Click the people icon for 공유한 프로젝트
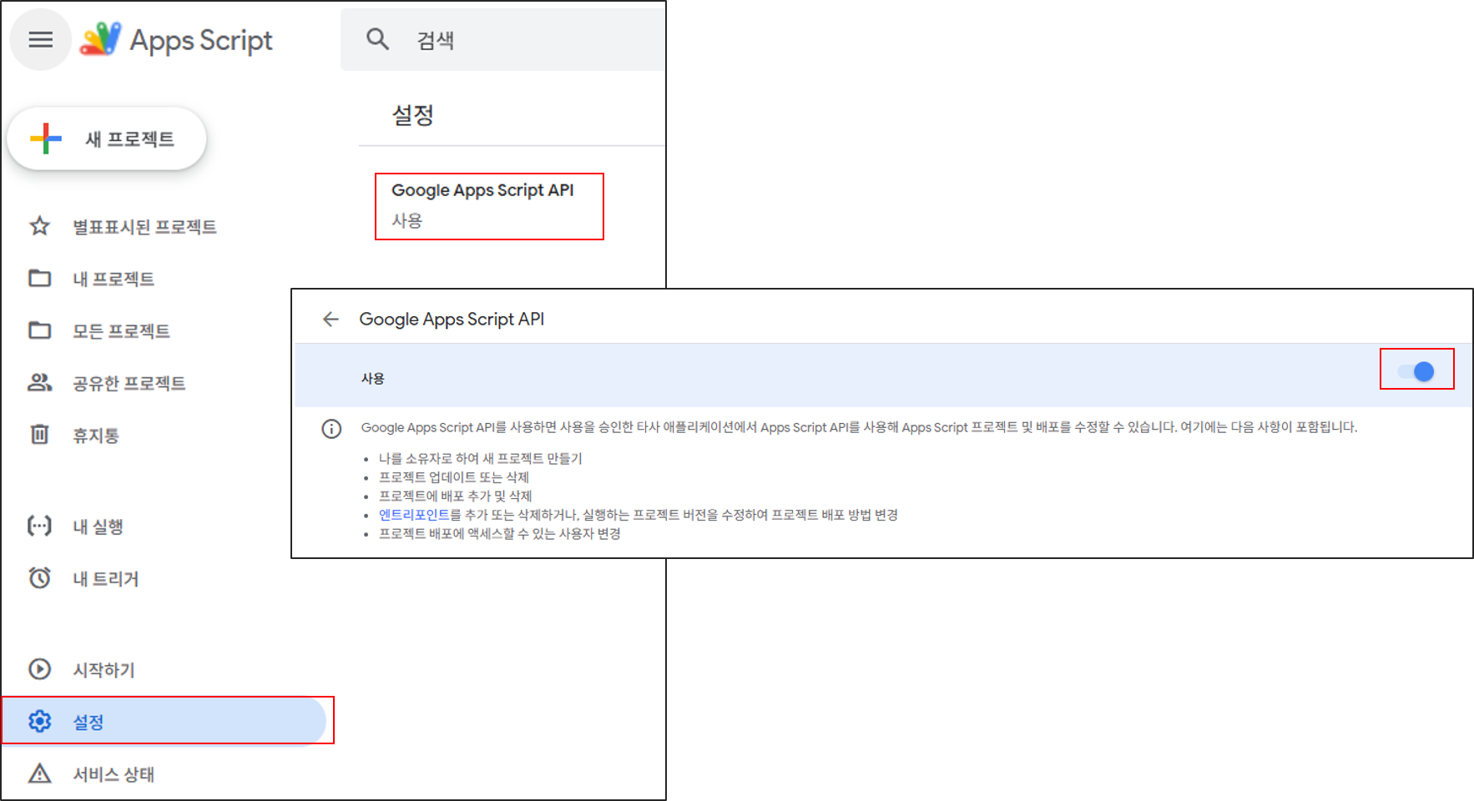This screenshot has height=801, width=1474. [39, 382]
